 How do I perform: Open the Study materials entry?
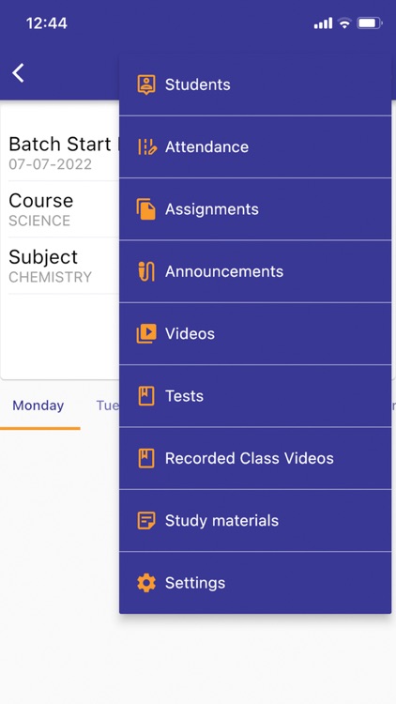(255, 521)
